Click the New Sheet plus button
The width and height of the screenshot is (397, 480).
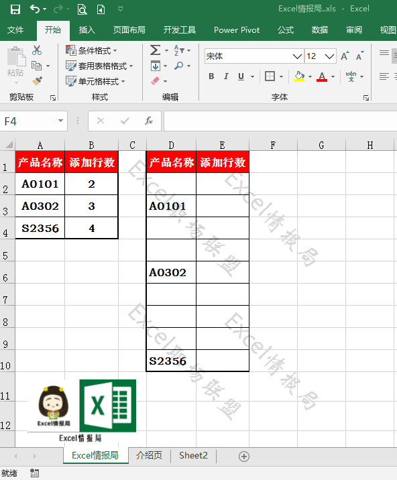[x=244, y=457]
